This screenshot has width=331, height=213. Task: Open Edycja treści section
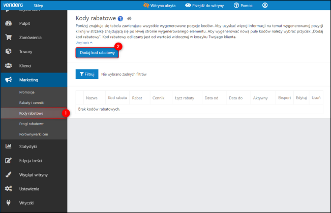tap(34, 161)
